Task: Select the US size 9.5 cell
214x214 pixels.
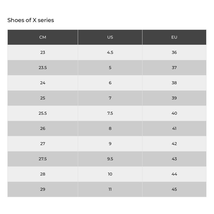Action: point(110,159)
